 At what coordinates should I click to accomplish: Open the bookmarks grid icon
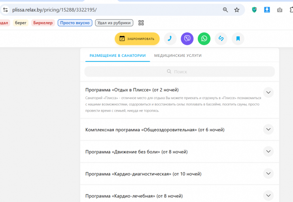click(141, 23)
